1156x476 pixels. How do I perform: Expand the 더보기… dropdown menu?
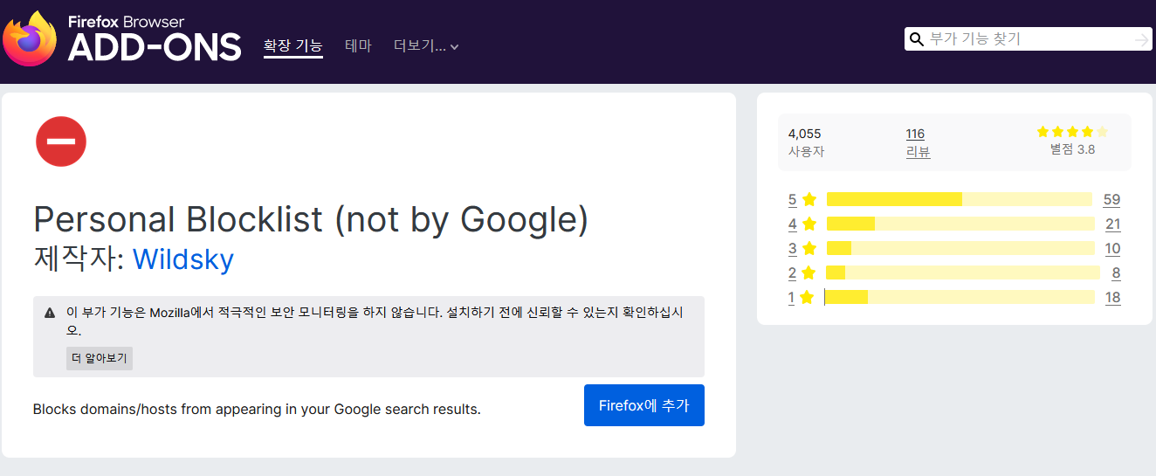tap(426, 45)
